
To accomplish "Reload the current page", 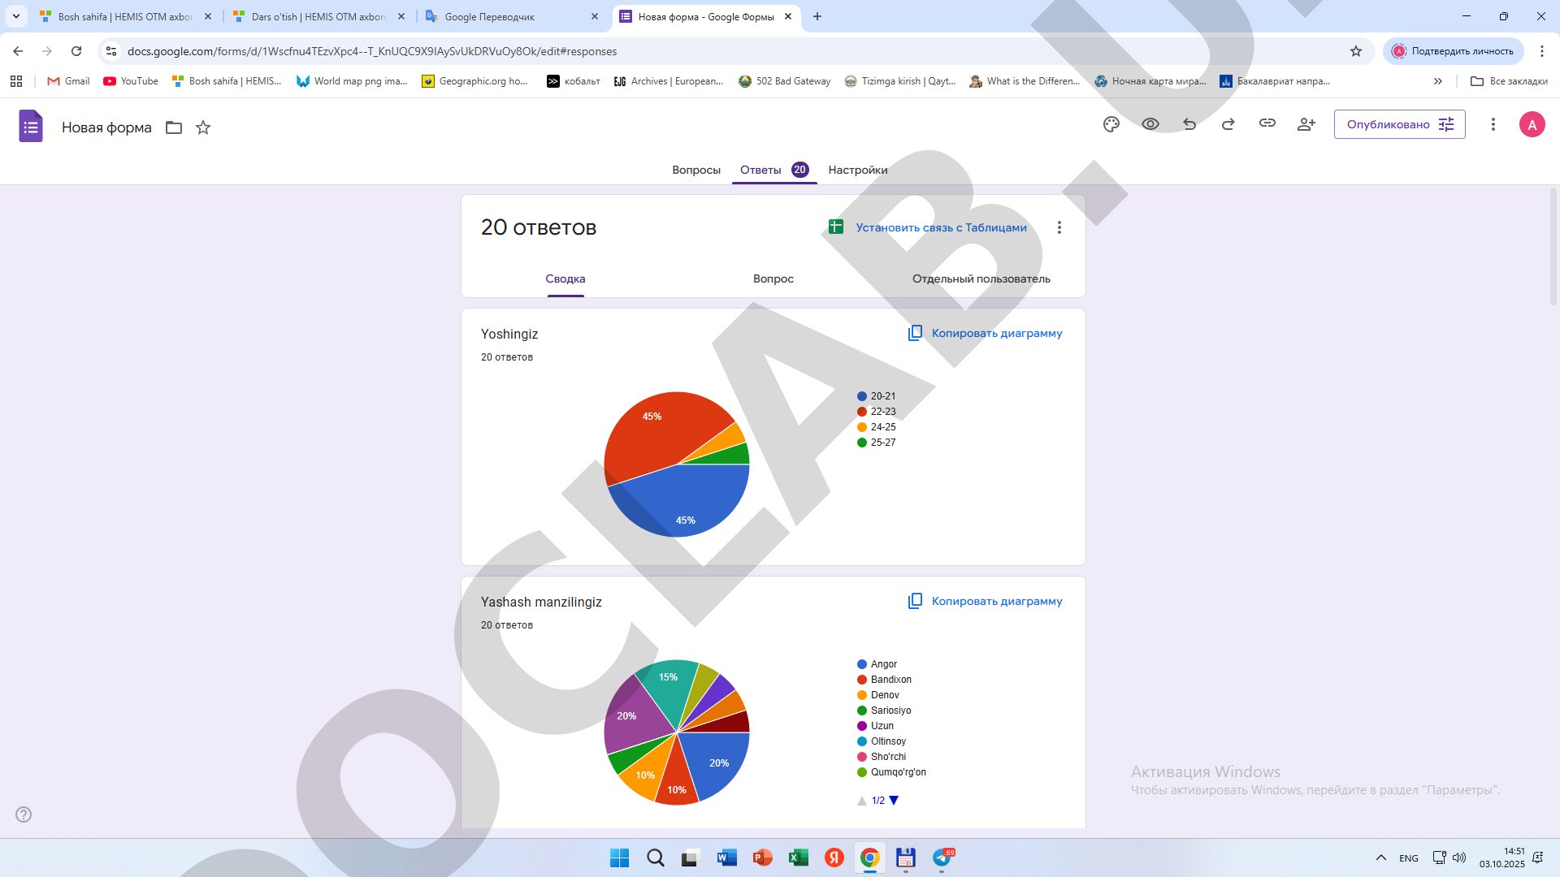I will click(76, 51).
